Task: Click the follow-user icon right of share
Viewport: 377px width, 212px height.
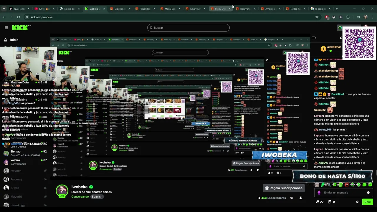Action: pos(301,198)
